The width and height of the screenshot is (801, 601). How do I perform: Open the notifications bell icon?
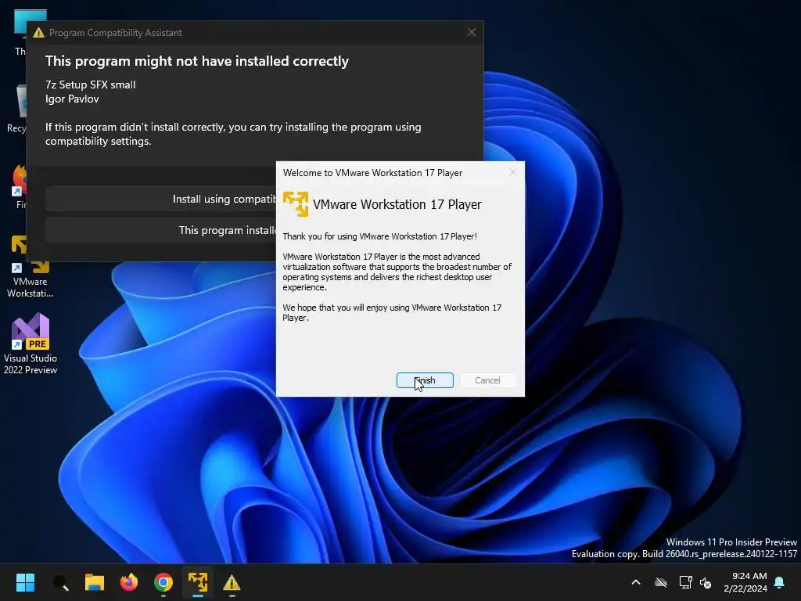click(x=780, y=582)
